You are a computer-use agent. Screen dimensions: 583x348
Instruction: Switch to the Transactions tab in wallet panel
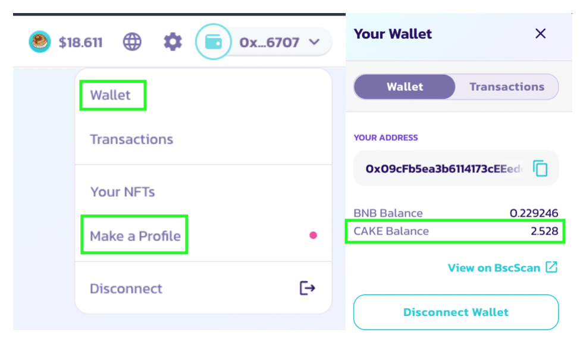(x=506, y=87)
